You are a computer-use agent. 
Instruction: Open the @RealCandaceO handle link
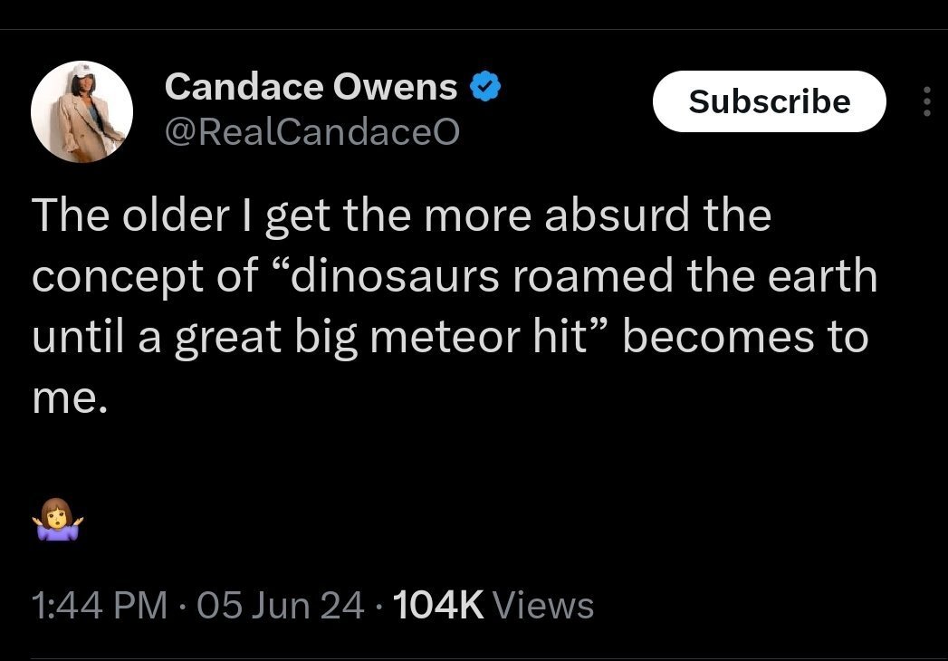(311, 132)
